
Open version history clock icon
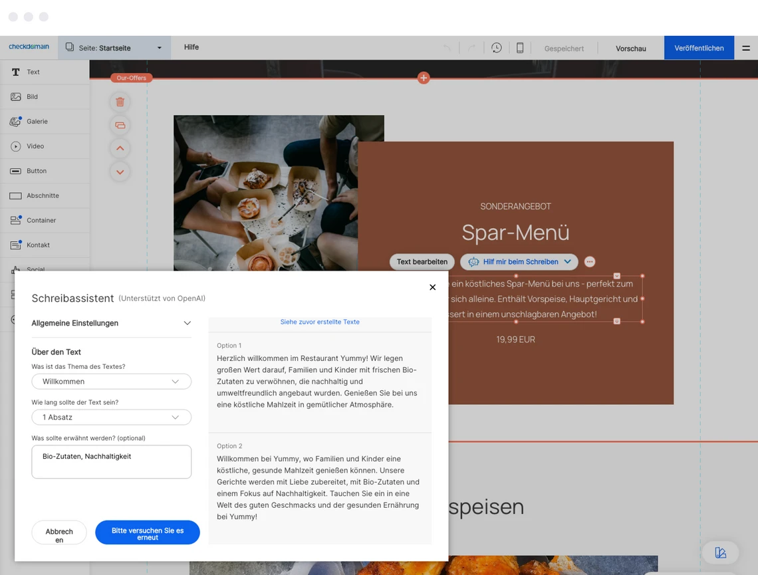coord(497,48)
